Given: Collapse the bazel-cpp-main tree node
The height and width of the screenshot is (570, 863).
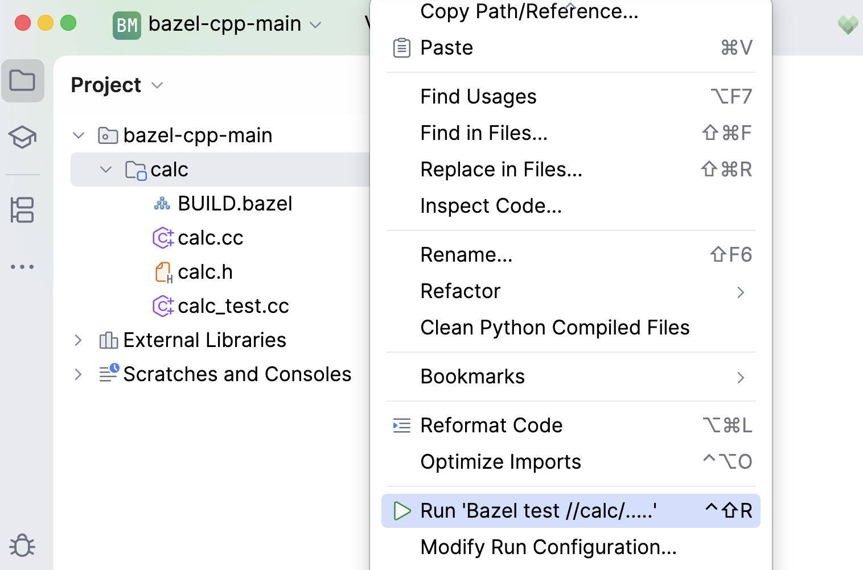Looking at the screenshot, I should pos(79,135).
